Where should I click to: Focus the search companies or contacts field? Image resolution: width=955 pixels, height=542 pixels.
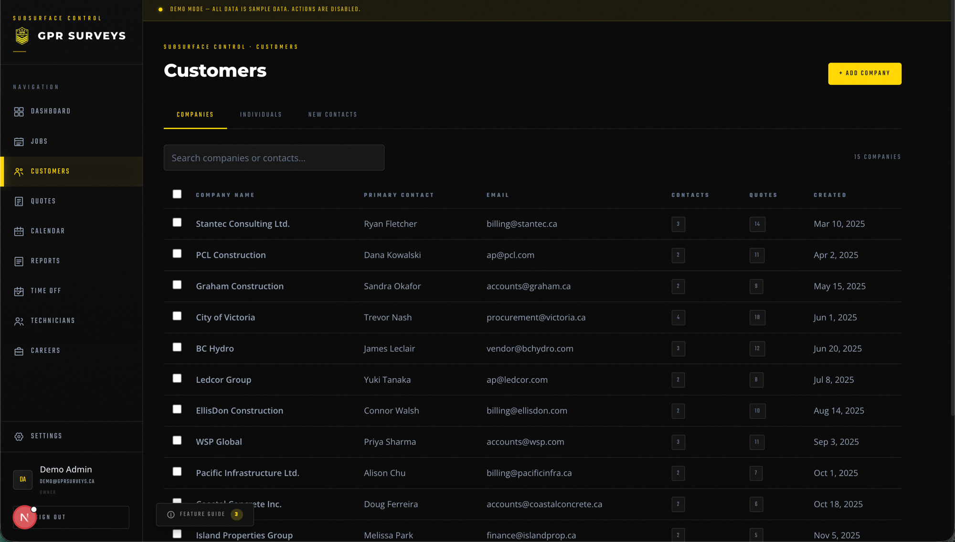click(274, 158)
